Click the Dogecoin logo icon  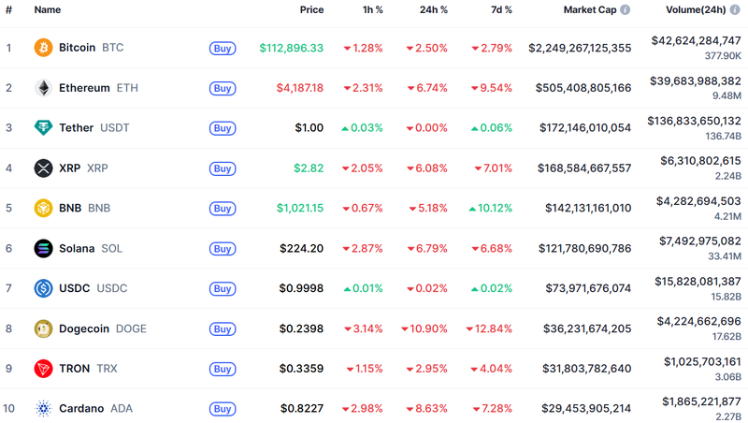pyautogui.click(x=43, y=328)
